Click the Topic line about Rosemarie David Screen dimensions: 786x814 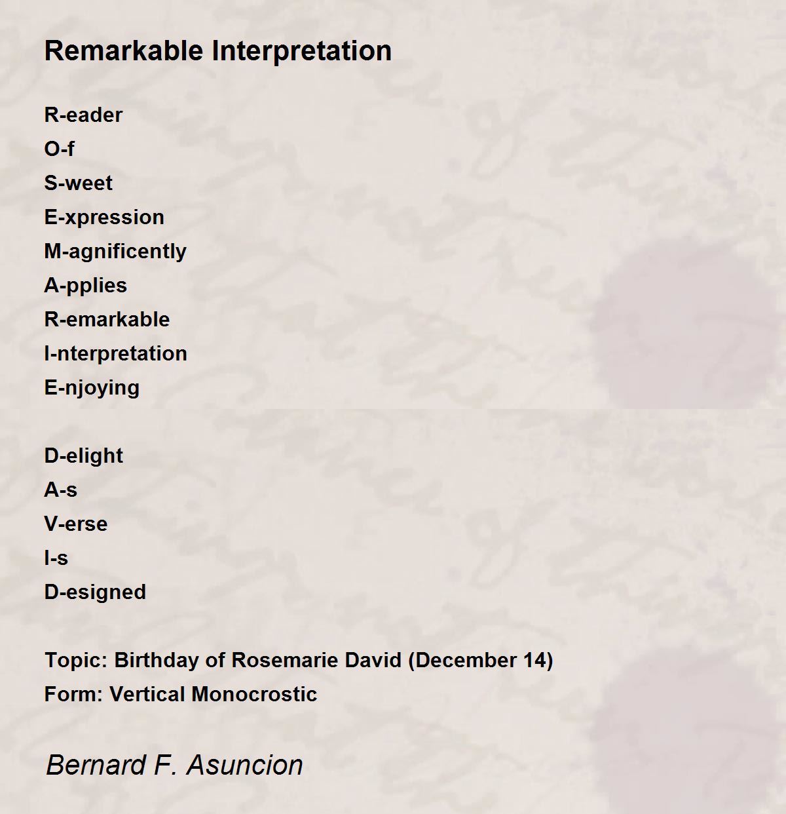(299, 660)
